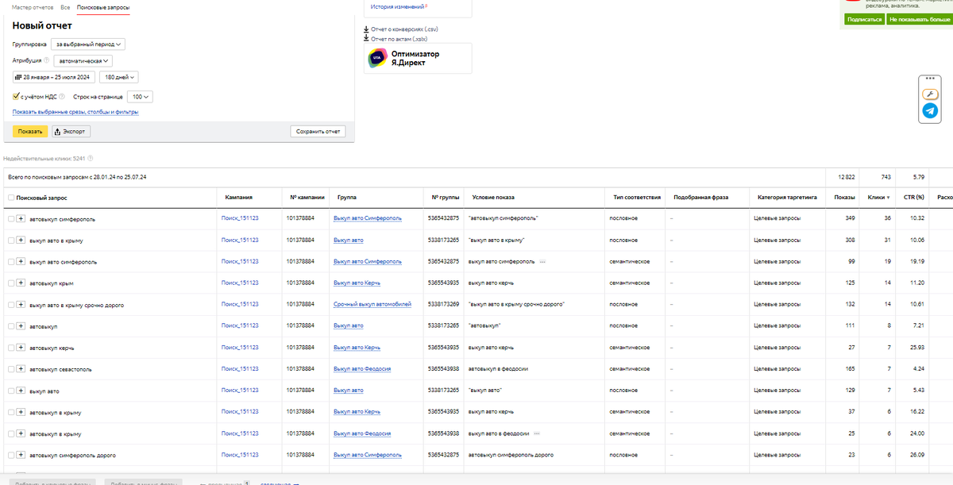Check the box for выкуп авто симферополь row
953x485 pixels.
click(11, 261)
